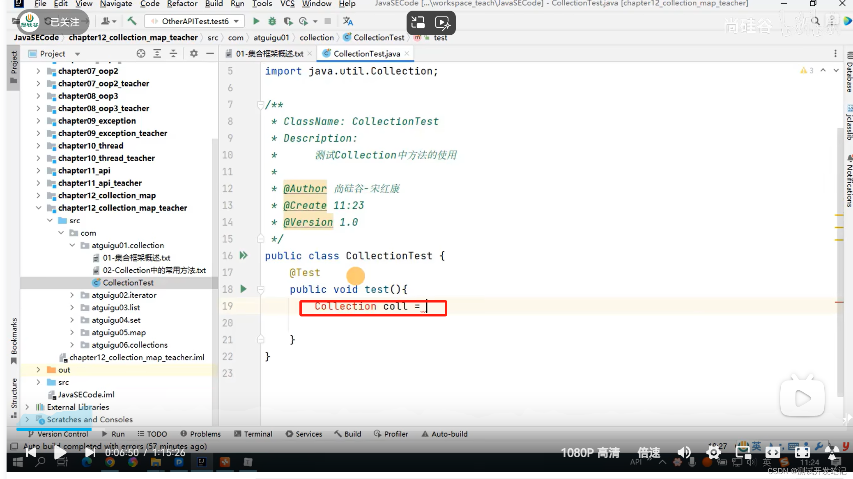Hide the Project panel with minus icon
The width and height of the screenshot is (853, 479).
(210, 53)
